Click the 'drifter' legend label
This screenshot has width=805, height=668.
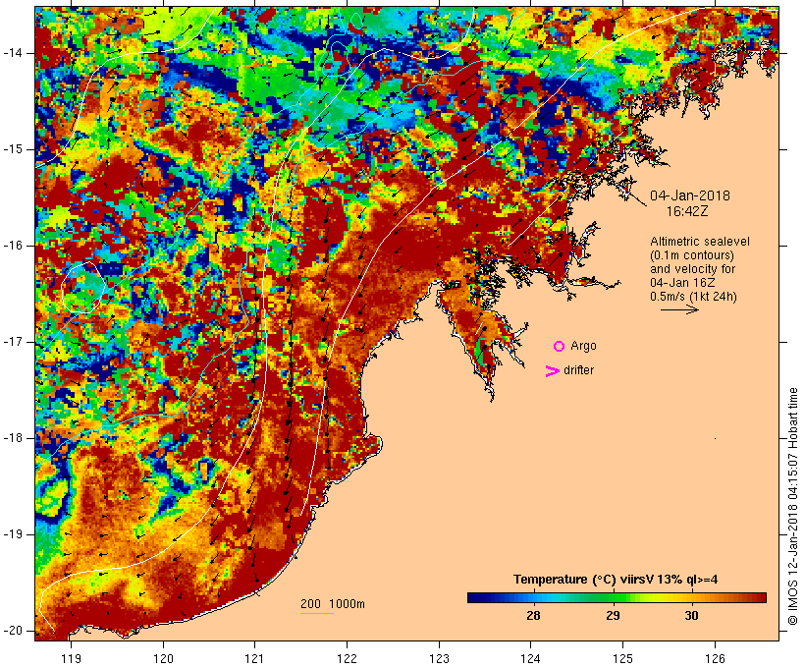click(578, 370)
